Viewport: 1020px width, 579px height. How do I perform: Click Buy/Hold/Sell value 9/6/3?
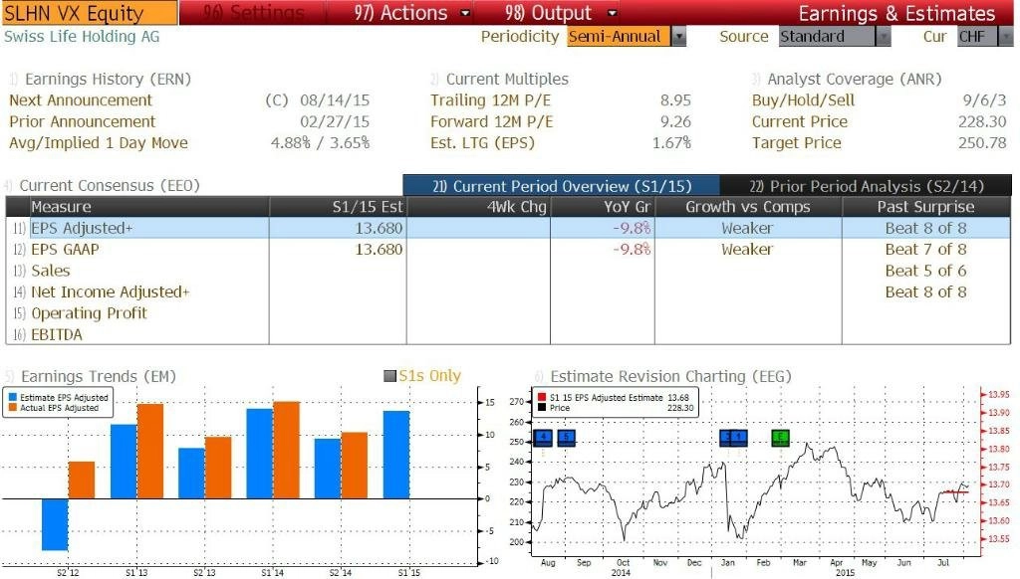point(984,100)
